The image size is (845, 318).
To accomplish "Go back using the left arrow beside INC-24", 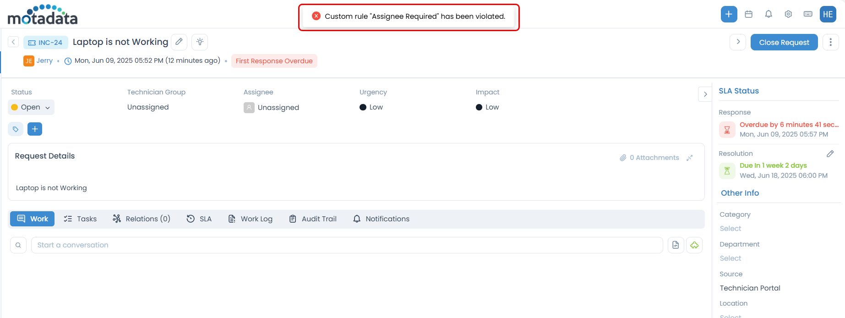I will pos(13,42).
